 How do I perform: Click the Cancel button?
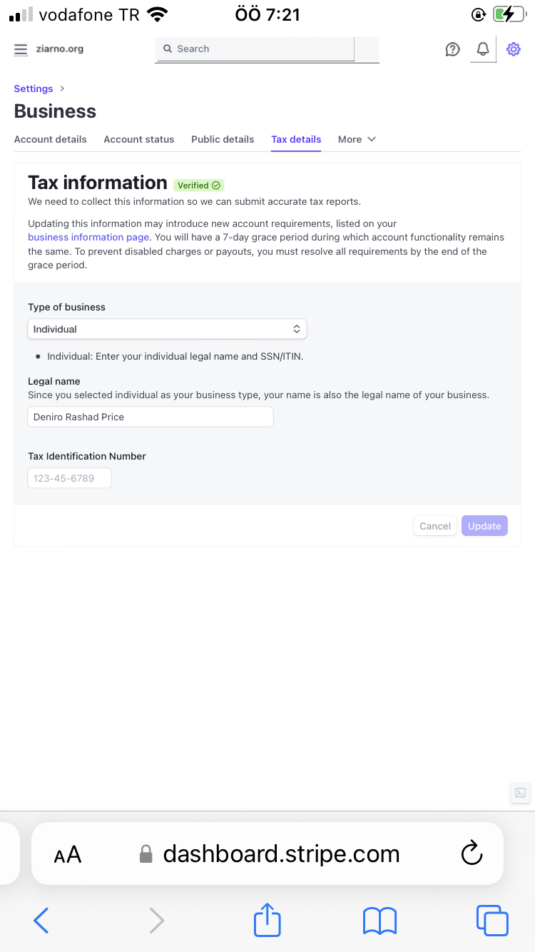point(435,526)
